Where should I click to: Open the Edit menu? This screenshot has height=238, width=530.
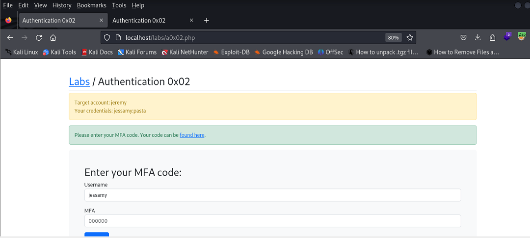24,5
